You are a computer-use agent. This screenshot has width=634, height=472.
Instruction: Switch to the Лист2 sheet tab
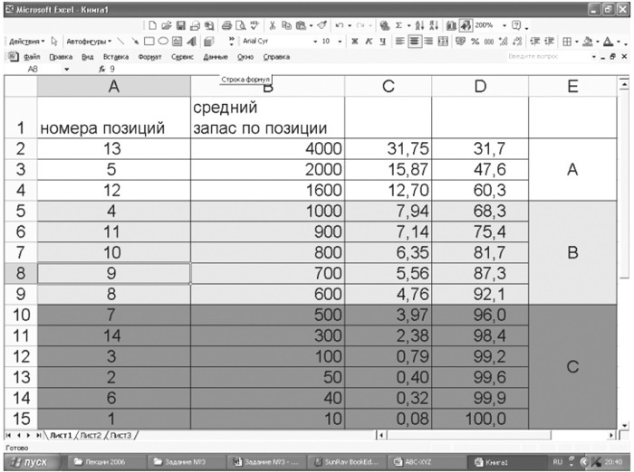pyautogui.click(x=91, y=435)
